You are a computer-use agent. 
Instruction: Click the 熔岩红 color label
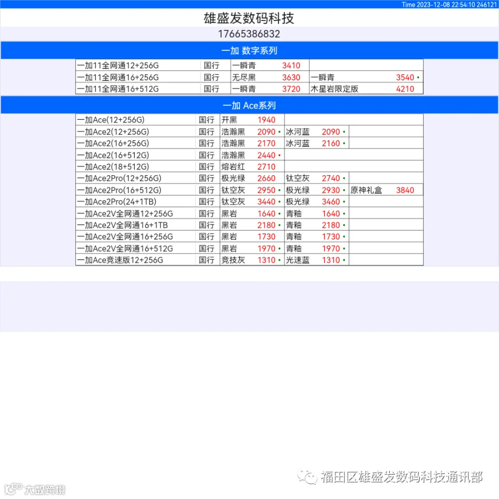coord(233,166)
